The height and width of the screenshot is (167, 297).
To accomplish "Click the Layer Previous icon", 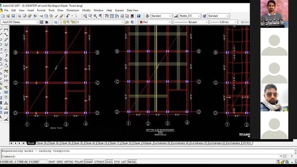I will 132,22.
